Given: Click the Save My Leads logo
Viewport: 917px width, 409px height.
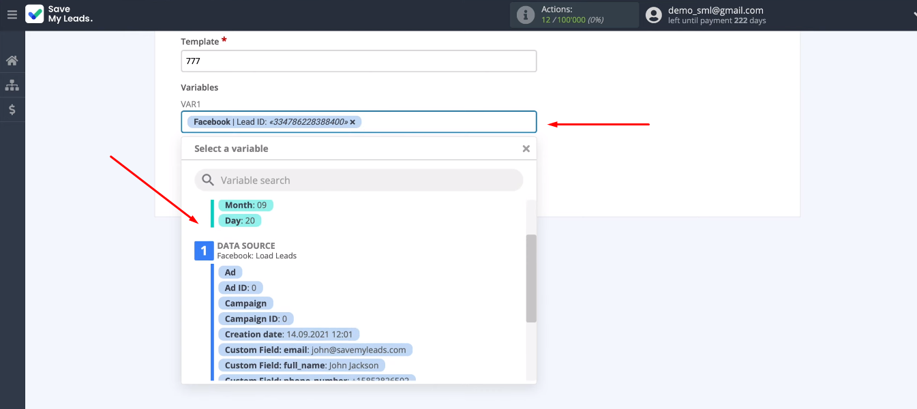Looking at the screenshot, I should (x=59, y=14).
